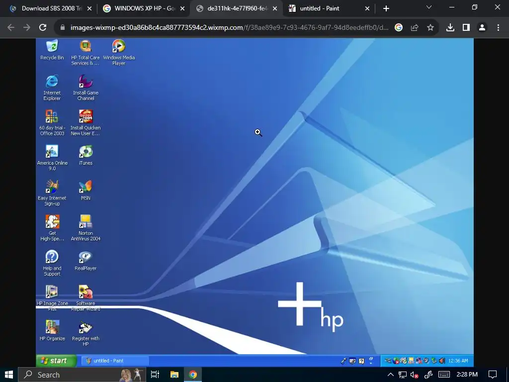
Task: Launch iTunes desktop shortcut
Action: click(85, 155)
